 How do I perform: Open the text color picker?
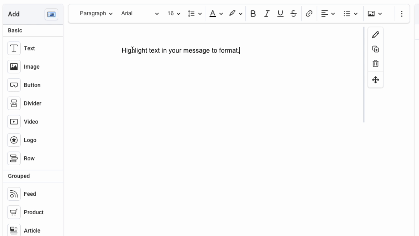click(x=216, y=14)
